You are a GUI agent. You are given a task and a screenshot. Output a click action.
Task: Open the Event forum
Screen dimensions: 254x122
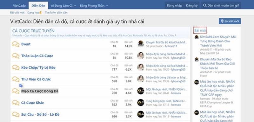pyautogui.click(x=26, y=44)
